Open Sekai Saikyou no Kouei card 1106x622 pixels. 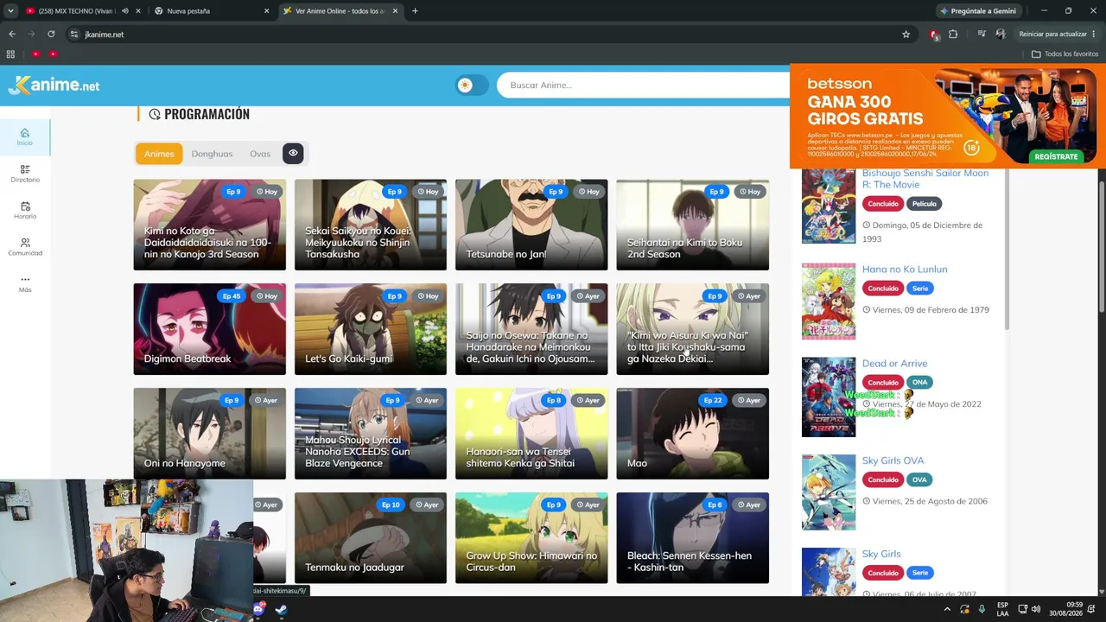coord(371,225)
